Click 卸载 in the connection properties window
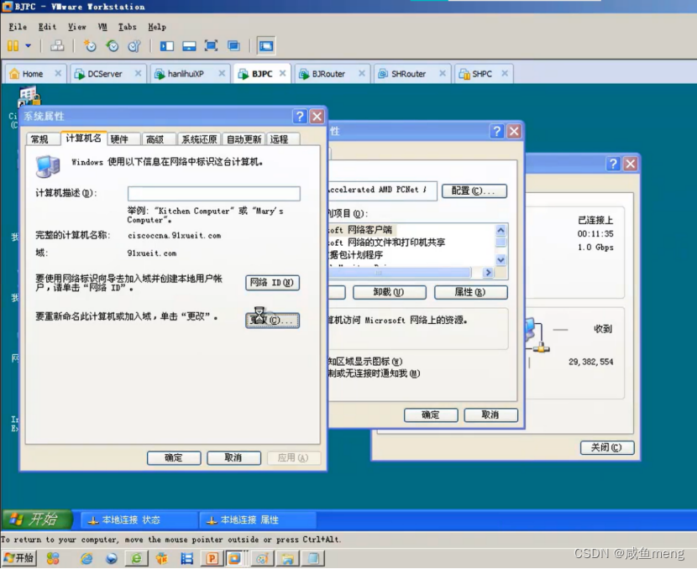 click(390, 292)
